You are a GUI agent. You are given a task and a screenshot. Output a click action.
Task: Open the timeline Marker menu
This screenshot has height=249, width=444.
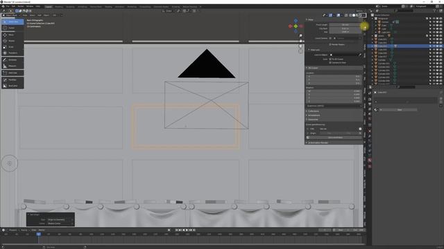click(x=42, y=230)
